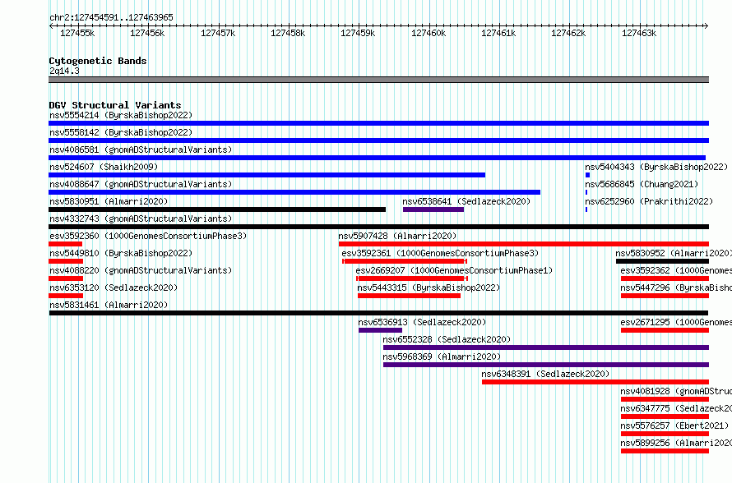Click the 127459k ruler tick label

(x=358, y=33)
